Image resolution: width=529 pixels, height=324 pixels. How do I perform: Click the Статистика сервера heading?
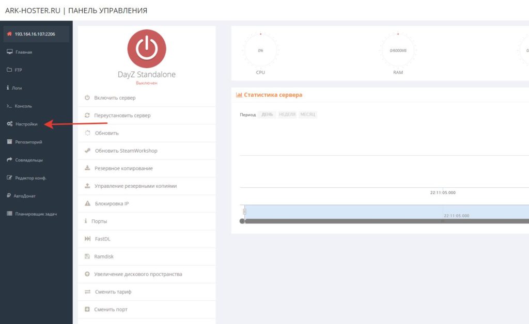click(273, 95)
